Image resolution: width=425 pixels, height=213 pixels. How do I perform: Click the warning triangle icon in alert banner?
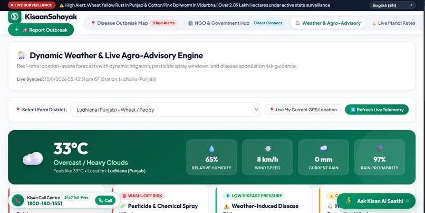(x=62, y=5)
